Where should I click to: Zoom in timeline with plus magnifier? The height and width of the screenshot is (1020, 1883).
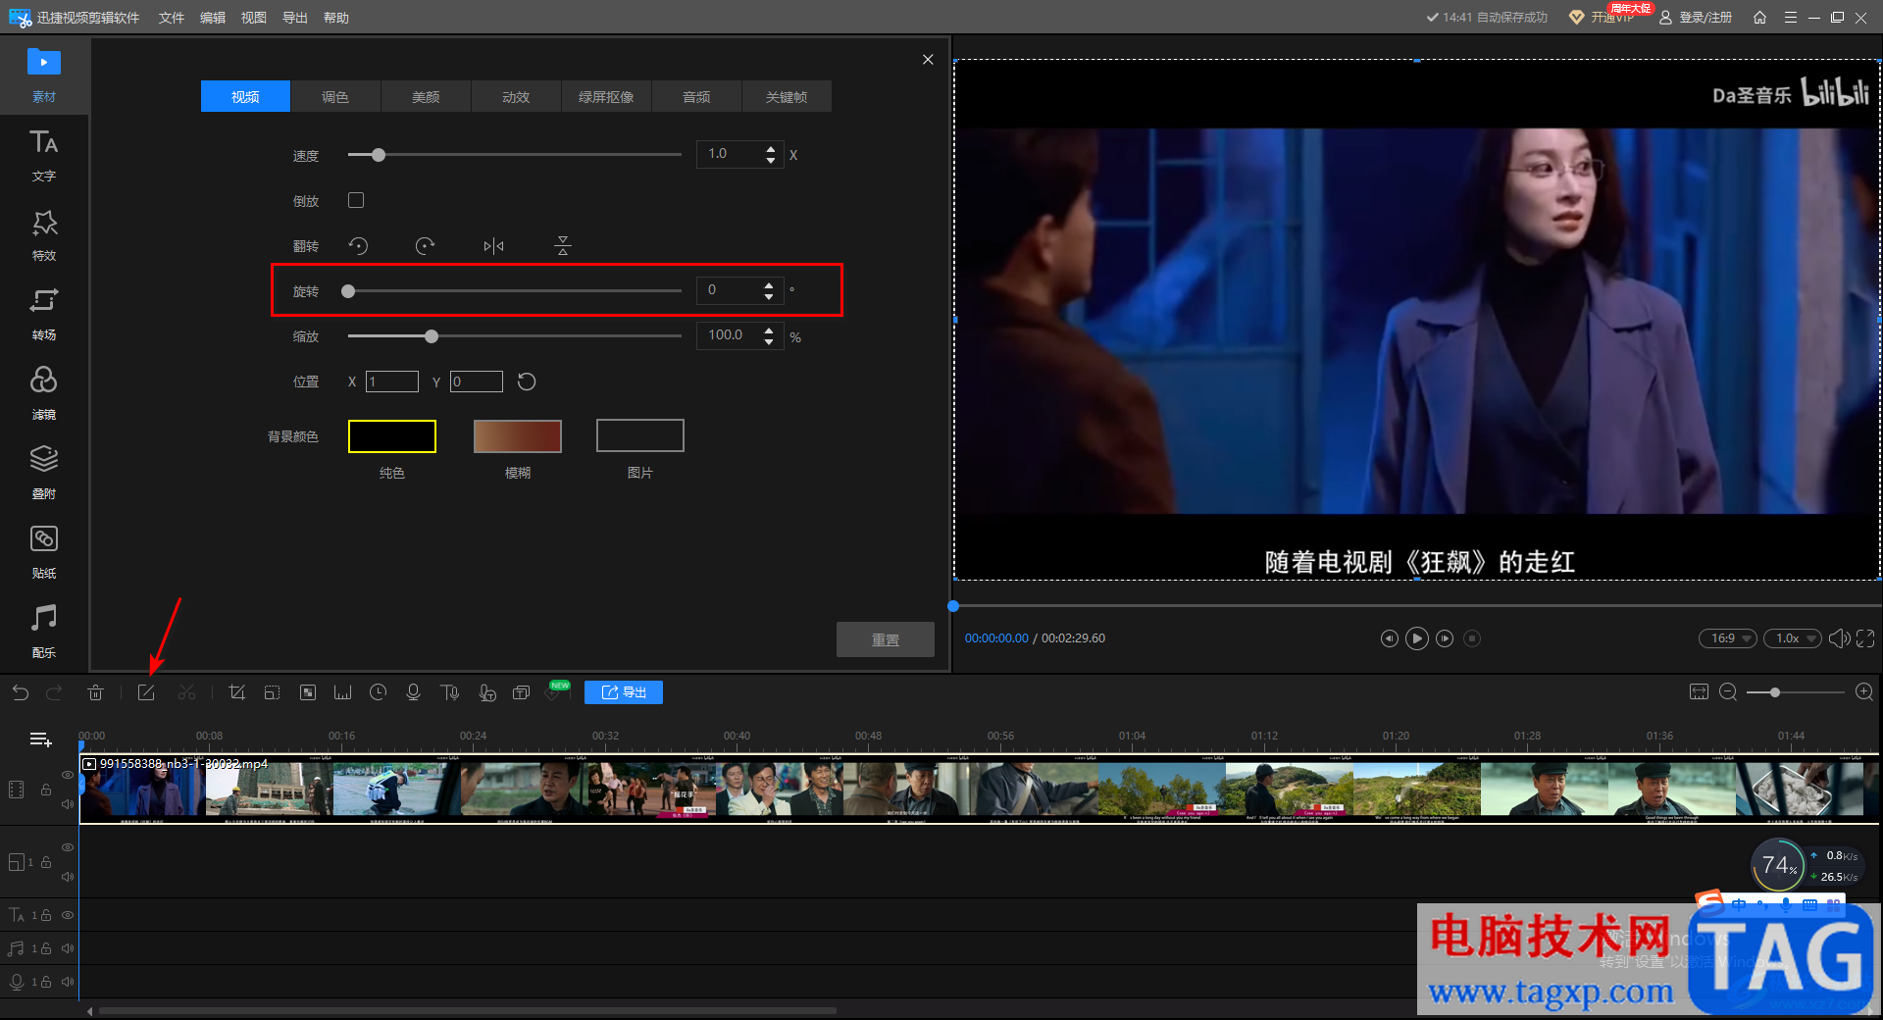point(1864,692)
